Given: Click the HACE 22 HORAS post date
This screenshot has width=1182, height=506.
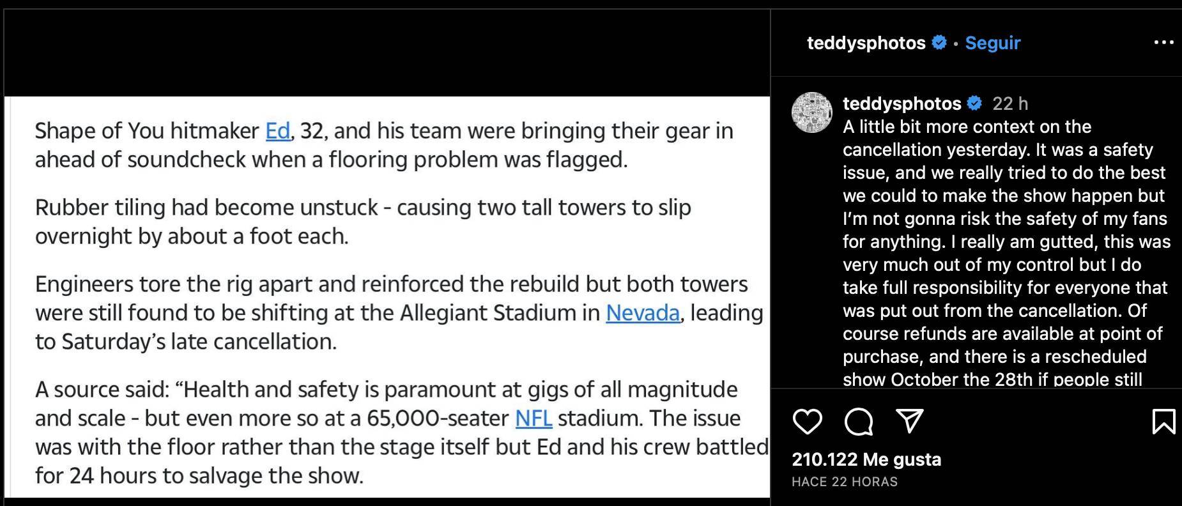Looking at the screenshot, I should [844, 482].
